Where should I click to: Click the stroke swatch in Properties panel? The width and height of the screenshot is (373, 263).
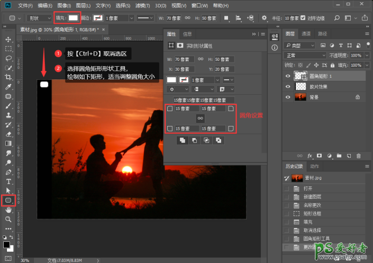184,80
